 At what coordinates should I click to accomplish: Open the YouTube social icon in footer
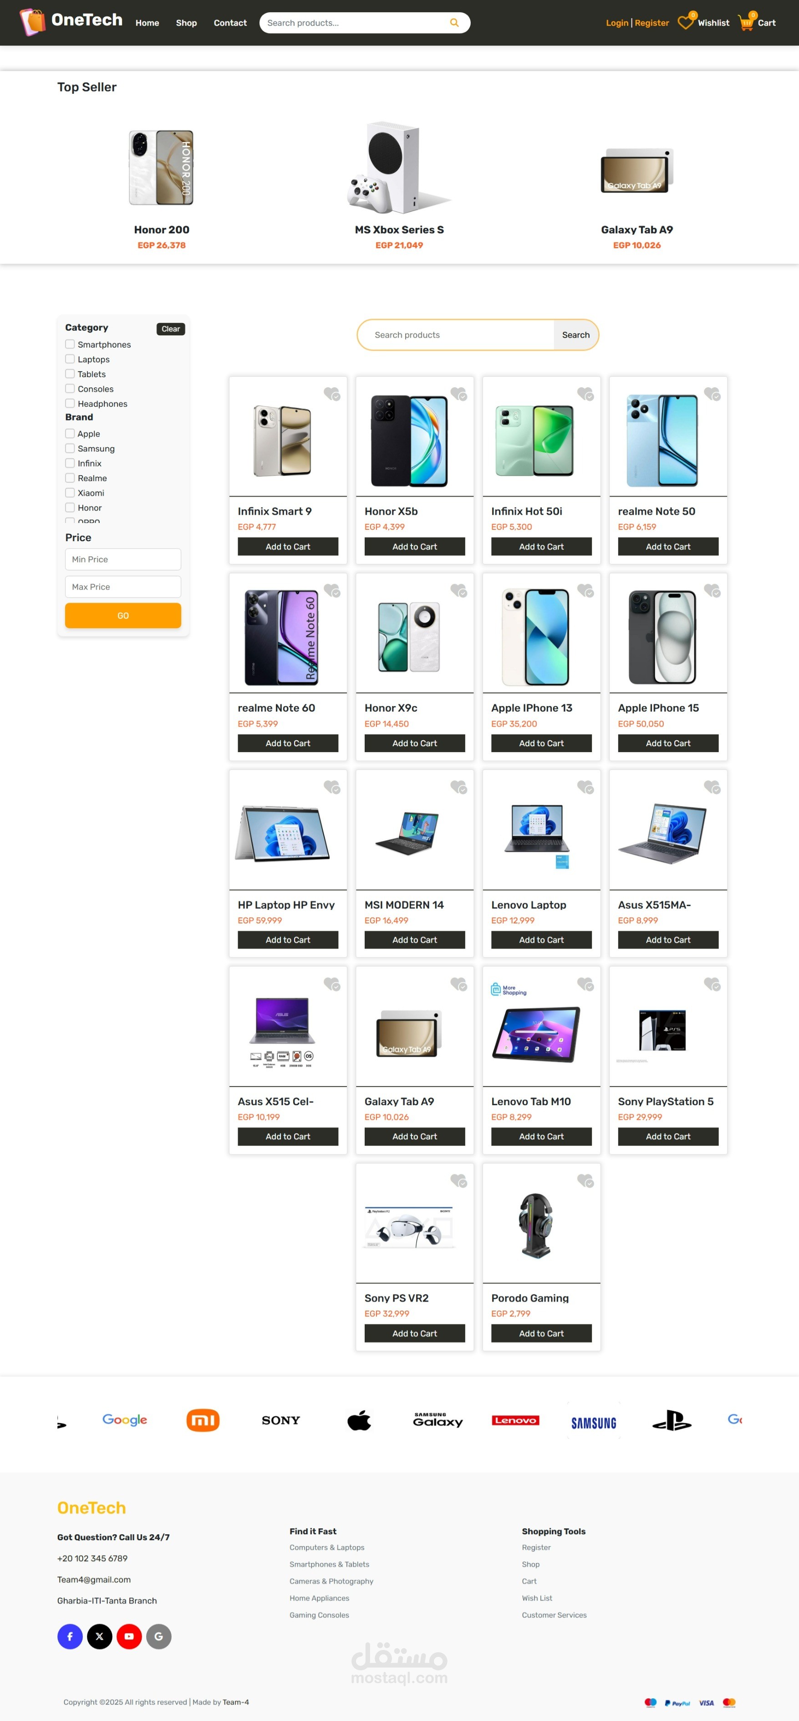[129, 1636]
